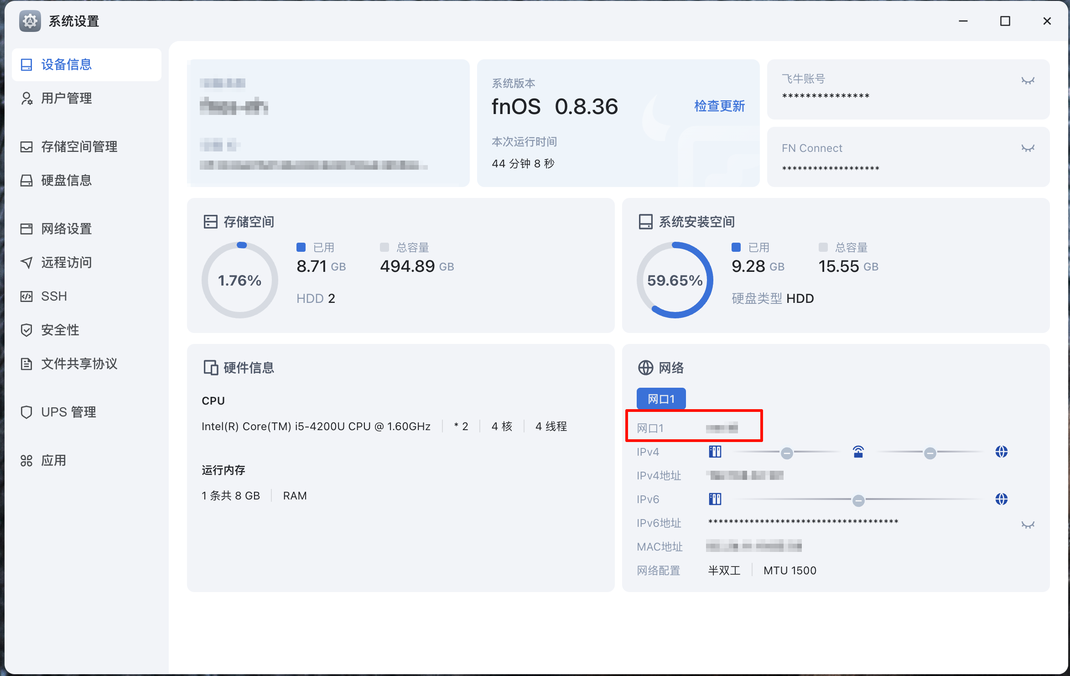The width and height of the screenshot is (1070, 676).
Task: Select the 网口1 network tab
Action: (x=661, y=399)
